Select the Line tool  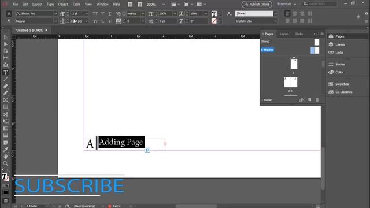5,79
